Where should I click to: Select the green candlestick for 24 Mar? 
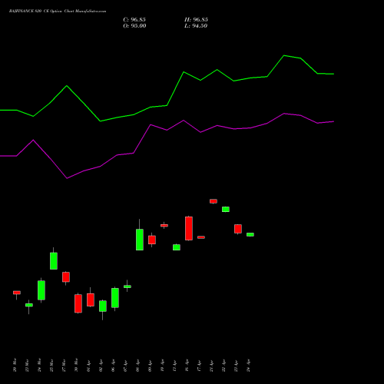pyautogui.click(x=41, y=290)
